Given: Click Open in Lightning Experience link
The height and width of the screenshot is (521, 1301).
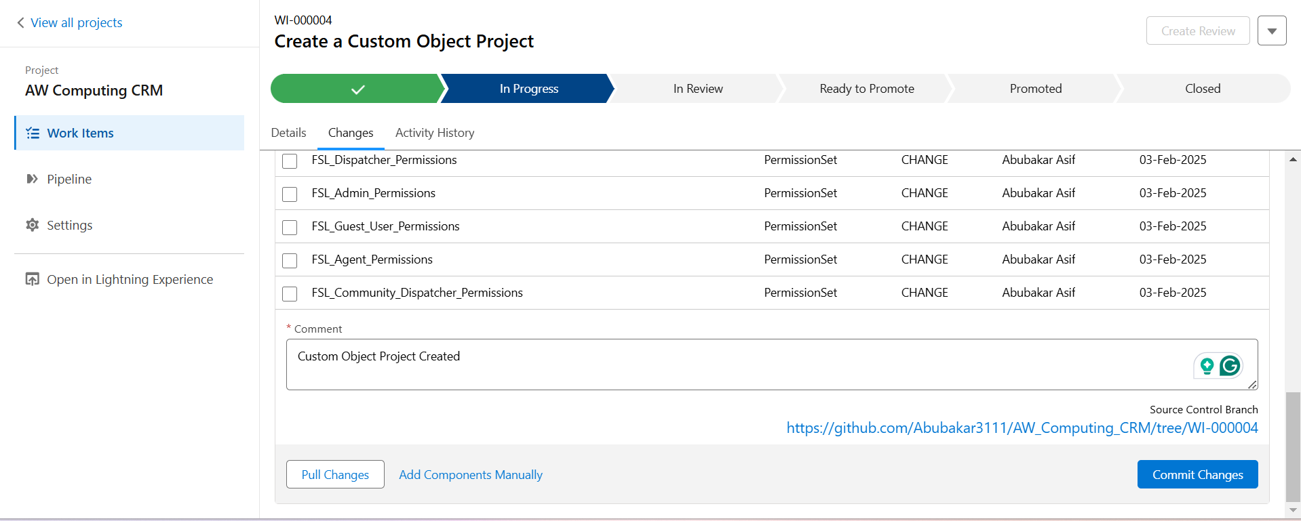Looking at the screenshot, I should tap(130, 279).
